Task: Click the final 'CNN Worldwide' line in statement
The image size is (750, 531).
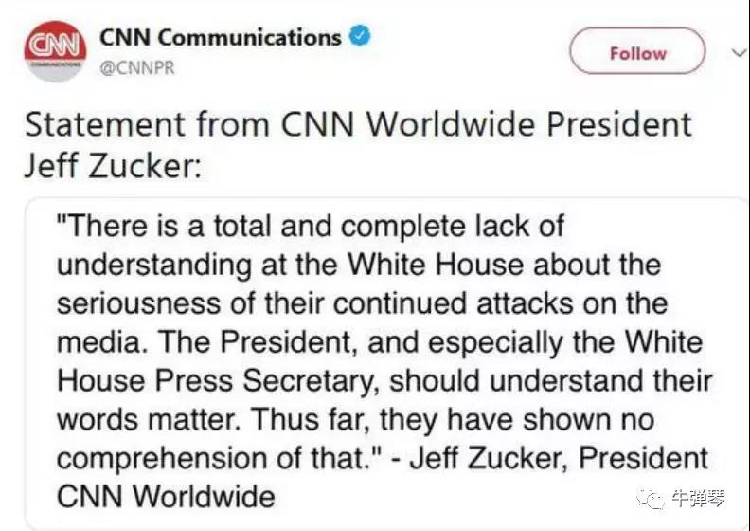Action: click(x=166, y=496)
